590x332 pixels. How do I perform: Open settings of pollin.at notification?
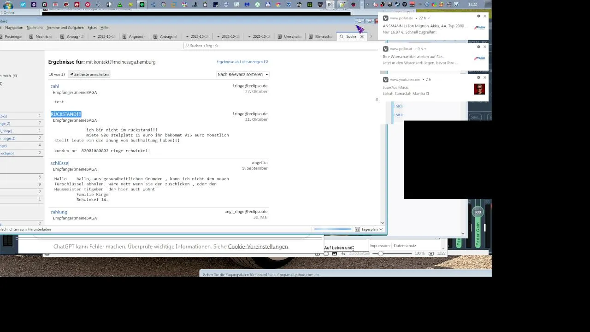(x=478, y=47)
